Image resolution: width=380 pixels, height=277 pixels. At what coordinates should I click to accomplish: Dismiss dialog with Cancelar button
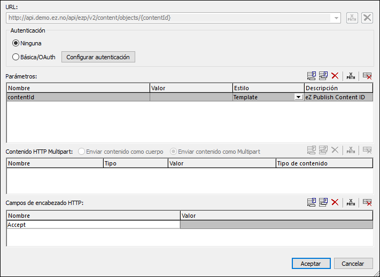point(353,264)
